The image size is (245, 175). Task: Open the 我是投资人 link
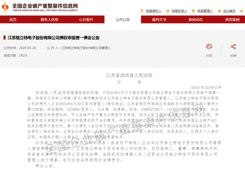[179, 11]
